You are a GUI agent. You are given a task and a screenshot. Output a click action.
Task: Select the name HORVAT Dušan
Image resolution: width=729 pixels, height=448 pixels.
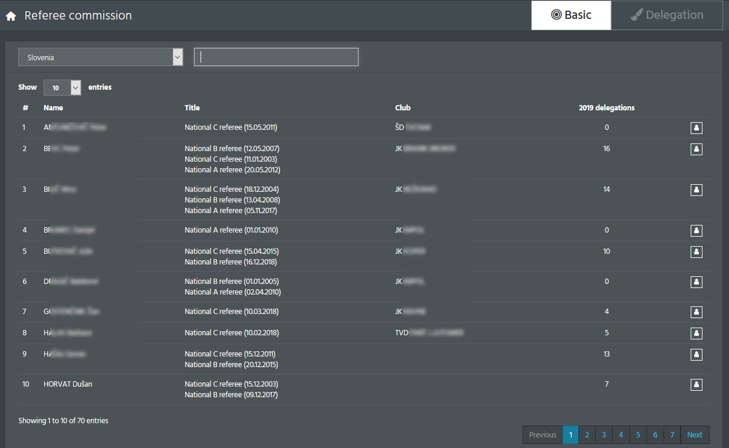tap(68, 384)
